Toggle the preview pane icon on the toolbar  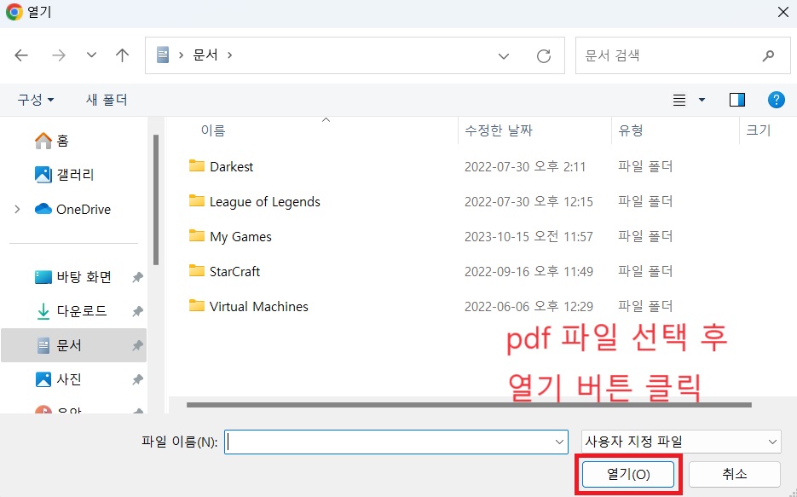tap(736, 99)
